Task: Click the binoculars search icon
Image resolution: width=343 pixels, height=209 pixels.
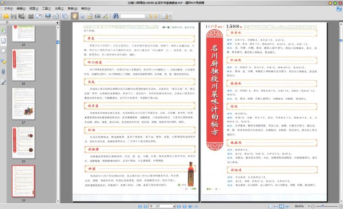Action: pos(115,16)
